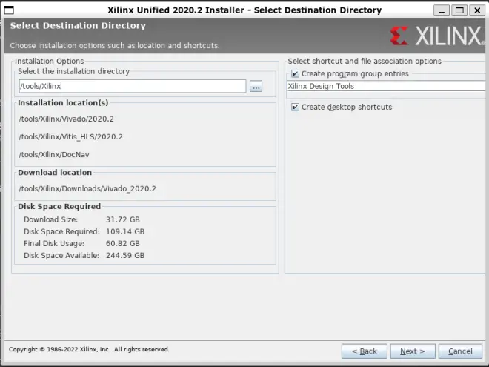The height and width of the screenshot is (367, 489).
Task: Close the installer window
Action: (477, 10)
